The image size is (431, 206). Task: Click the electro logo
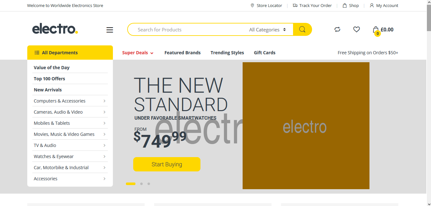[x=55, y=29]
